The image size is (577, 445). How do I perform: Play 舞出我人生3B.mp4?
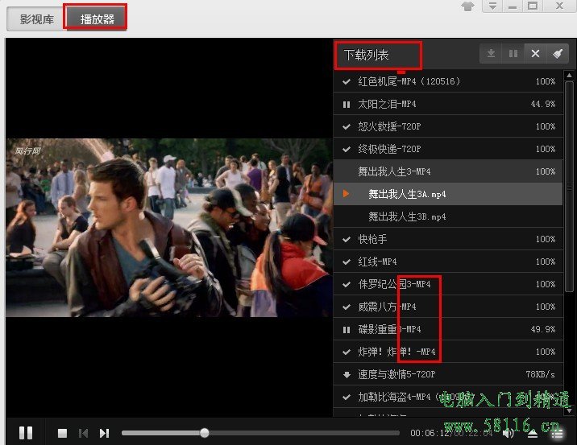[x=448, y=216]
